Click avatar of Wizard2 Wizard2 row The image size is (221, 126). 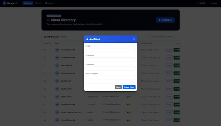click(x=57, y=73)
